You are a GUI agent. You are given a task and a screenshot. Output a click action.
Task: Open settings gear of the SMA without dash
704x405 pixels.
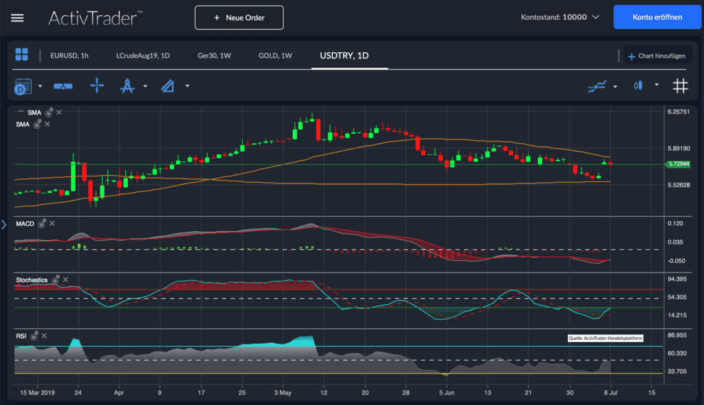37,124
